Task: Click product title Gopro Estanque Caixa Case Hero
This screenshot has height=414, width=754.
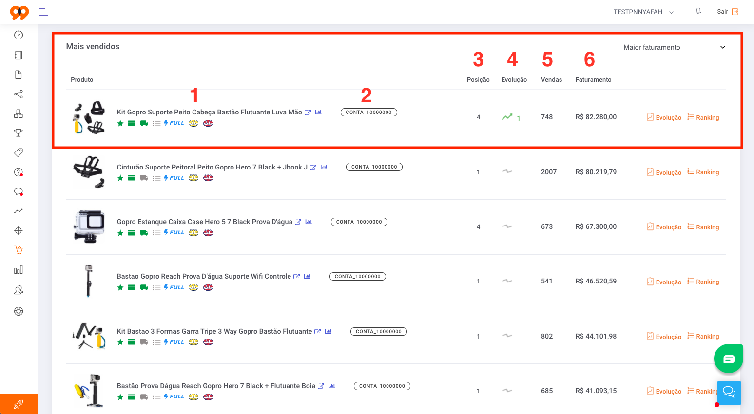Action: point(204,222)
